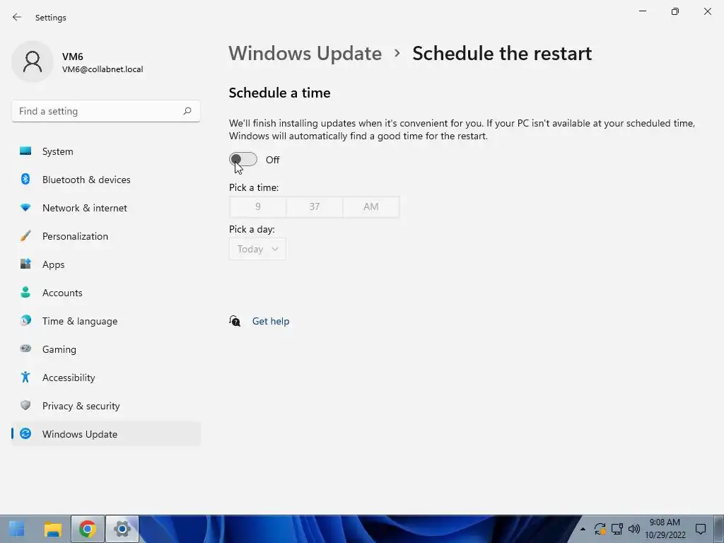Select the Network wifi icon
Image resolution: width=724 pixels, height=543 pixels.
(x=25, y=208)
